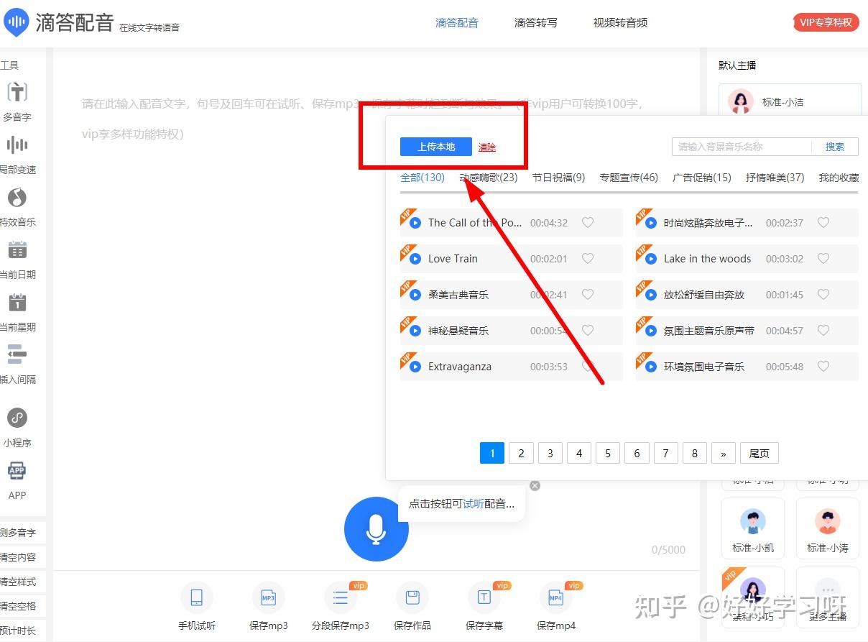Insert 当前星期 current weekday

17,302
